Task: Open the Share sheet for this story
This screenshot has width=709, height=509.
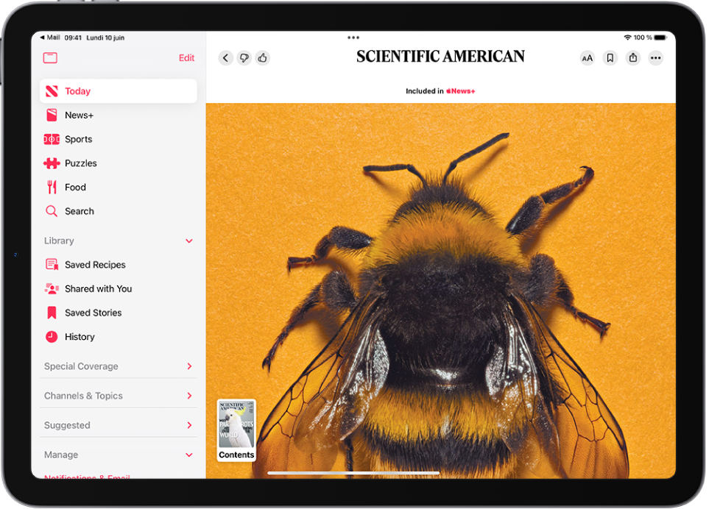Action: tap(632, 57)
